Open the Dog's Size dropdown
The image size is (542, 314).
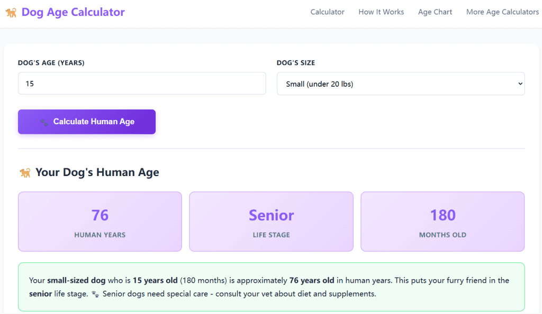click(x=401, y=84)
